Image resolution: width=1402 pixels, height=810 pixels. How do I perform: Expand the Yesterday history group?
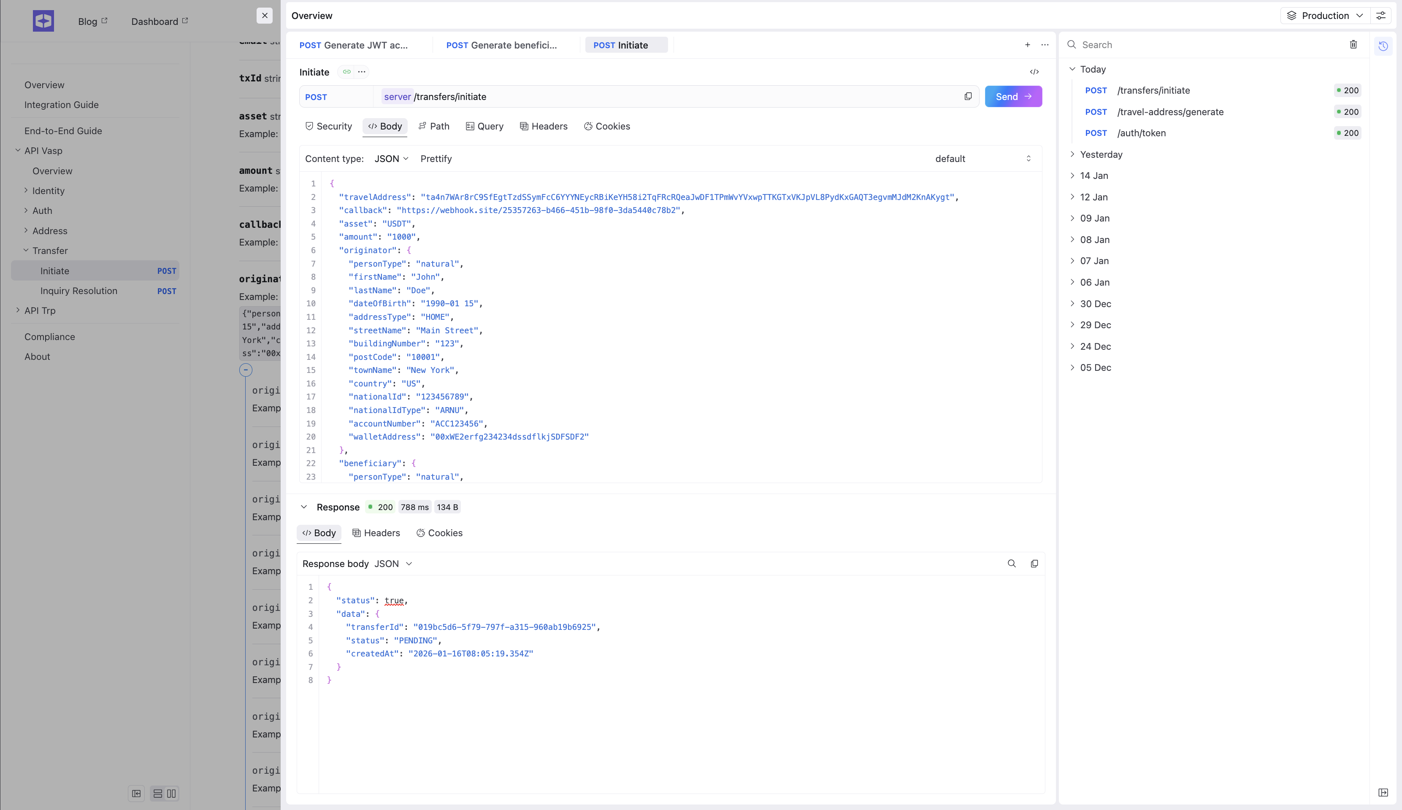pyautogui.click(x=1101, y=154)
